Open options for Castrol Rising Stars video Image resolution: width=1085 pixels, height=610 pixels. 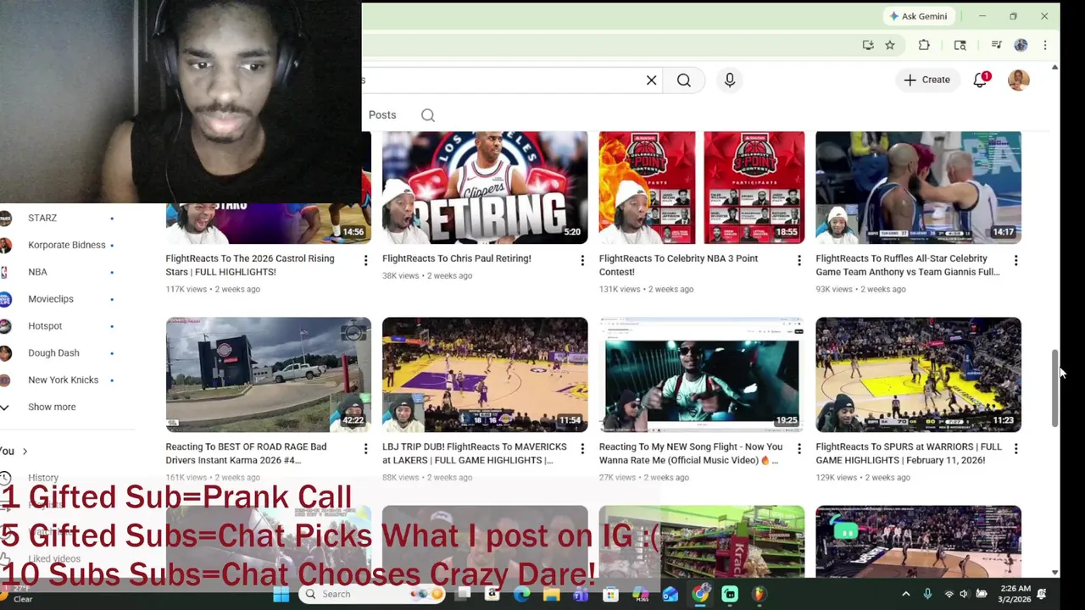[x=365, y=261]
